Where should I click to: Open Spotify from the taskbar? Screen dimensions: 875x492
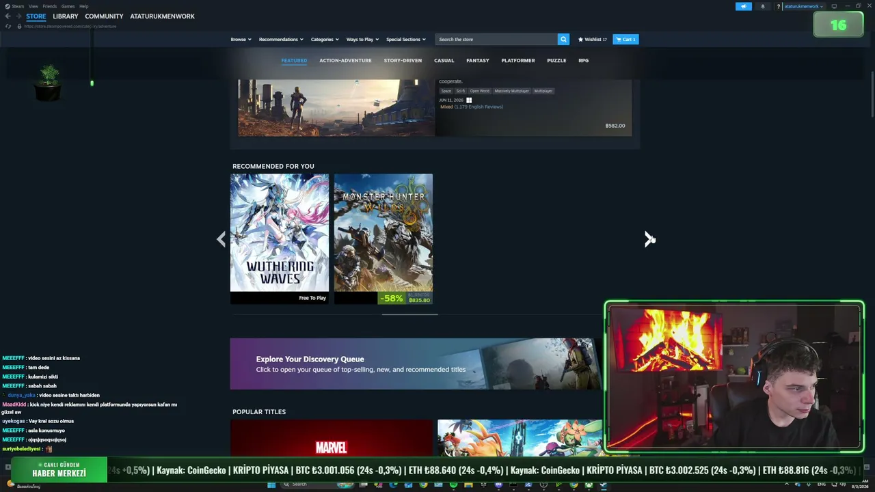(x=453, y=484)
